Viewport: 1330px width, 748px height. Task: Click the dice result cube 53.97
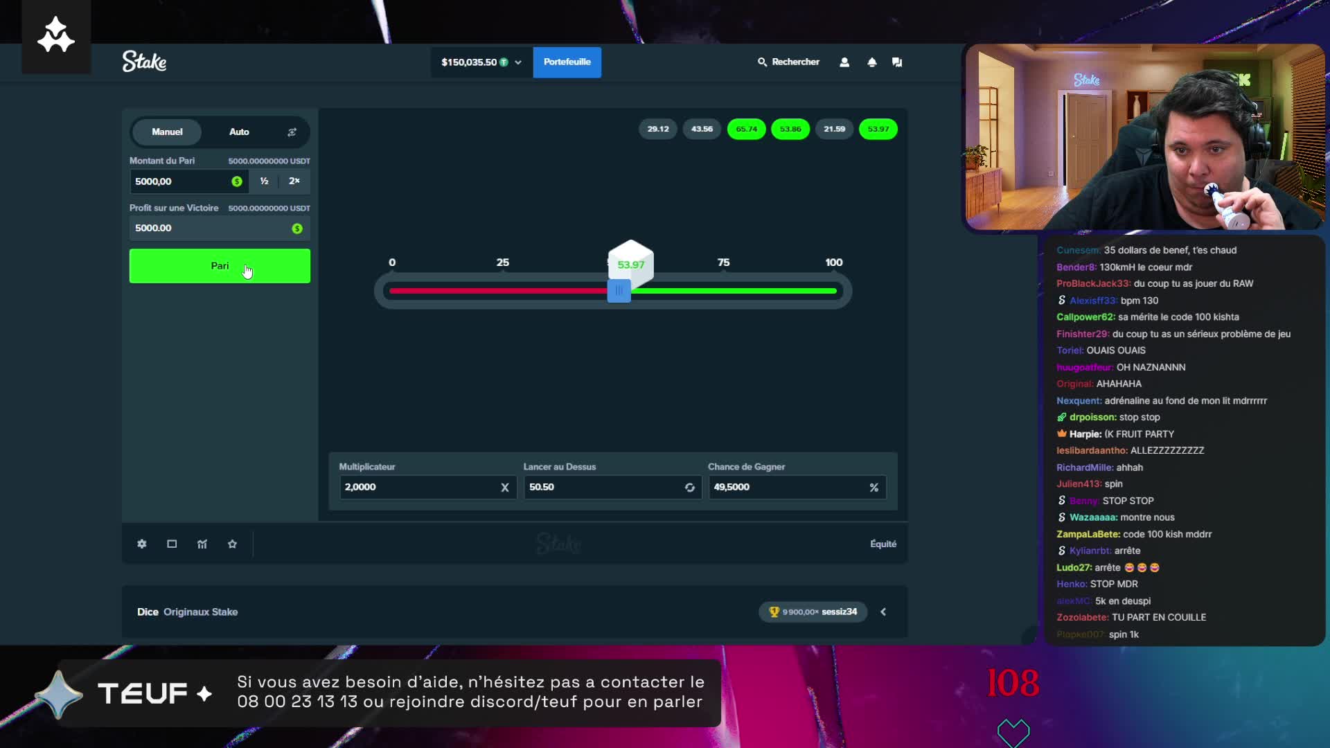[x=630, y=264]
